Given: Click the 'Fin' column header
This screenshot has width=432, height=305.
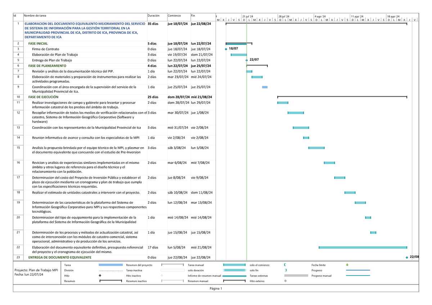Looking at the screenshot, I should [x=193, y=15].
